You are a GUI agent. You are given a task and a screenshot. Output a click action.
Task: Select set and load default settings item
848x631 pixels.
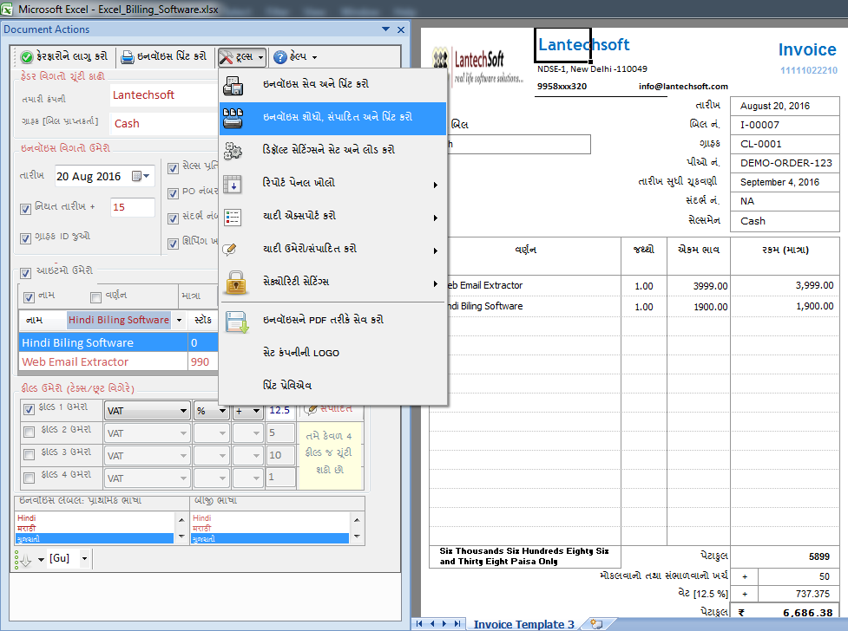(332, 151)
